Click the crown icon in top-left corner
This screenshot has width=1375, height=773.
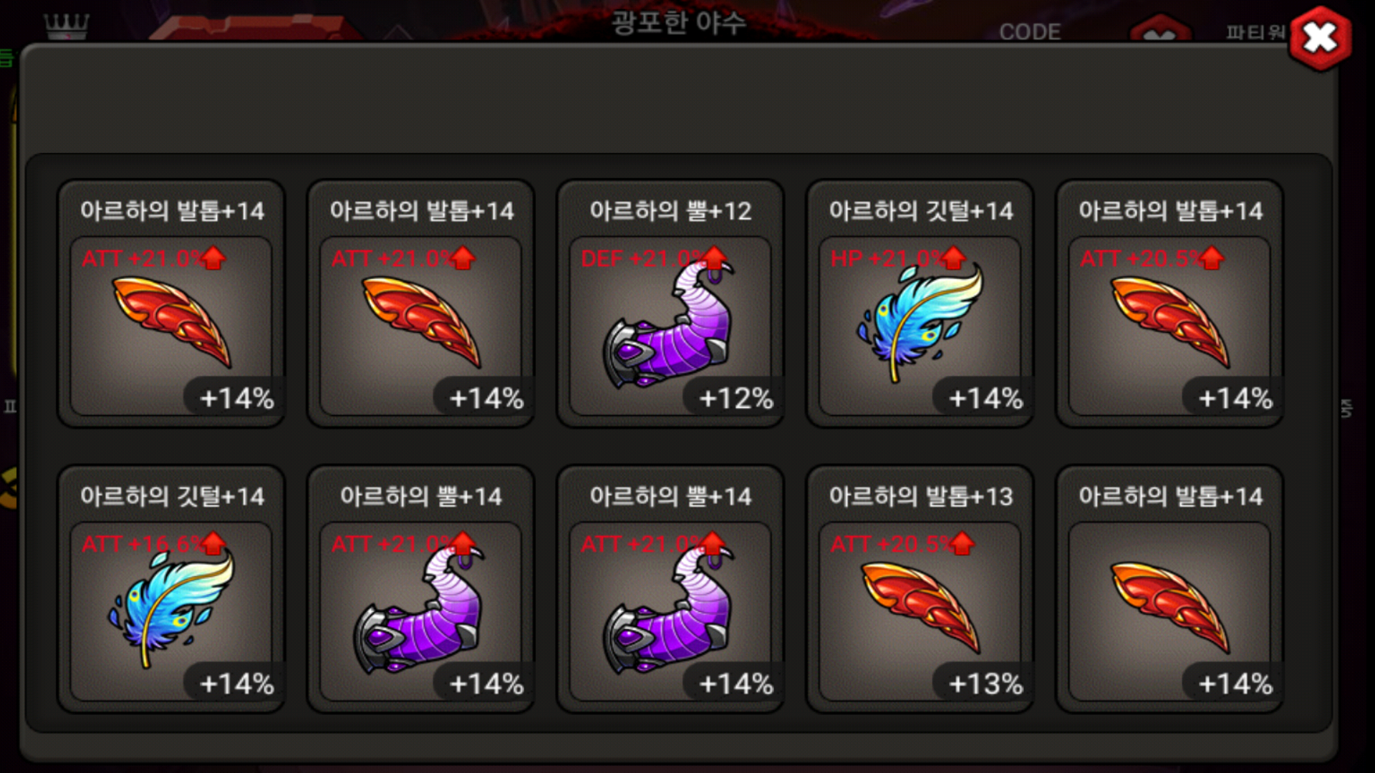pyautogui.click(x=67, y=26)
